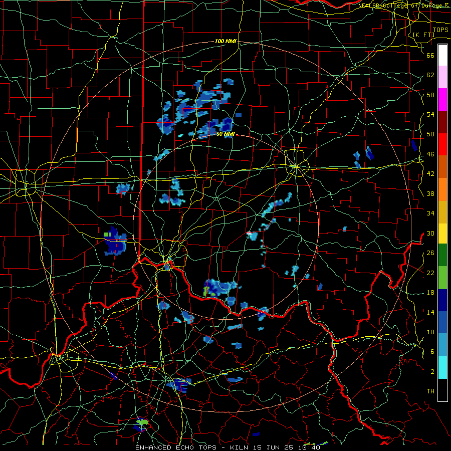Click the 50 value on the tops scale
The width and height of the screenshot is (451, 451).
[430, 134]
